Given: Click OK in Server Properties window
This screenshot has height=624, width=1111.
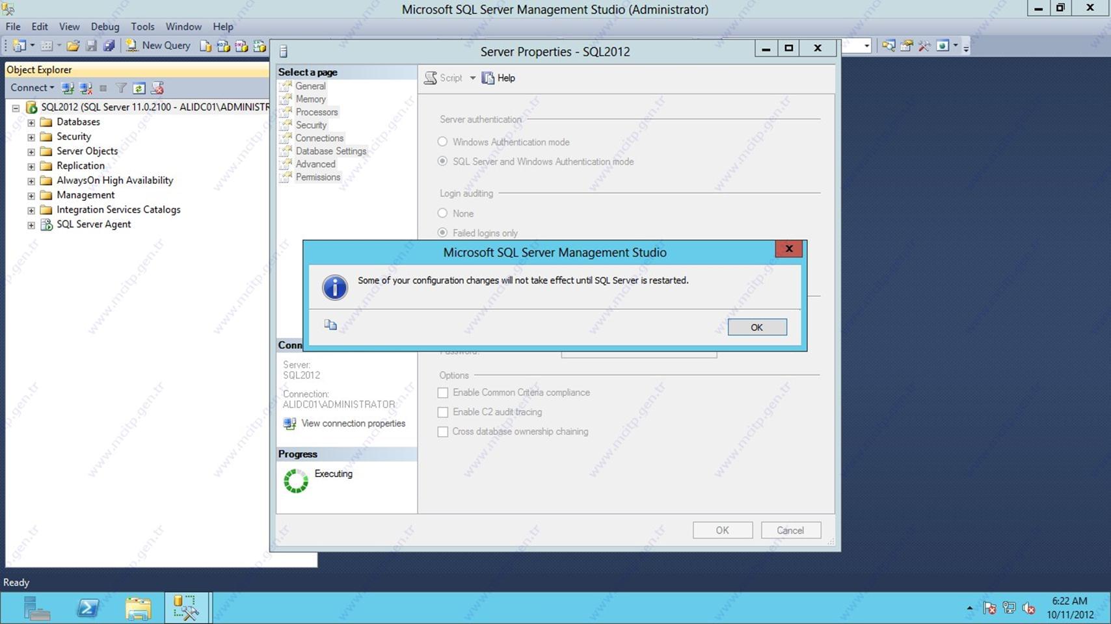Looking at the screenshot, I should click(x=723, y=530).
